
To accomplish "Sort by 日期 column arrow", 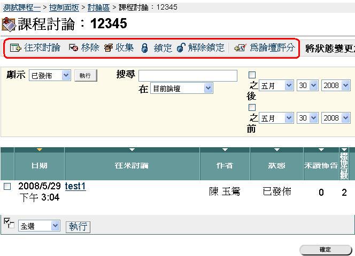I will pyautogui.click(x=39, y=150).
